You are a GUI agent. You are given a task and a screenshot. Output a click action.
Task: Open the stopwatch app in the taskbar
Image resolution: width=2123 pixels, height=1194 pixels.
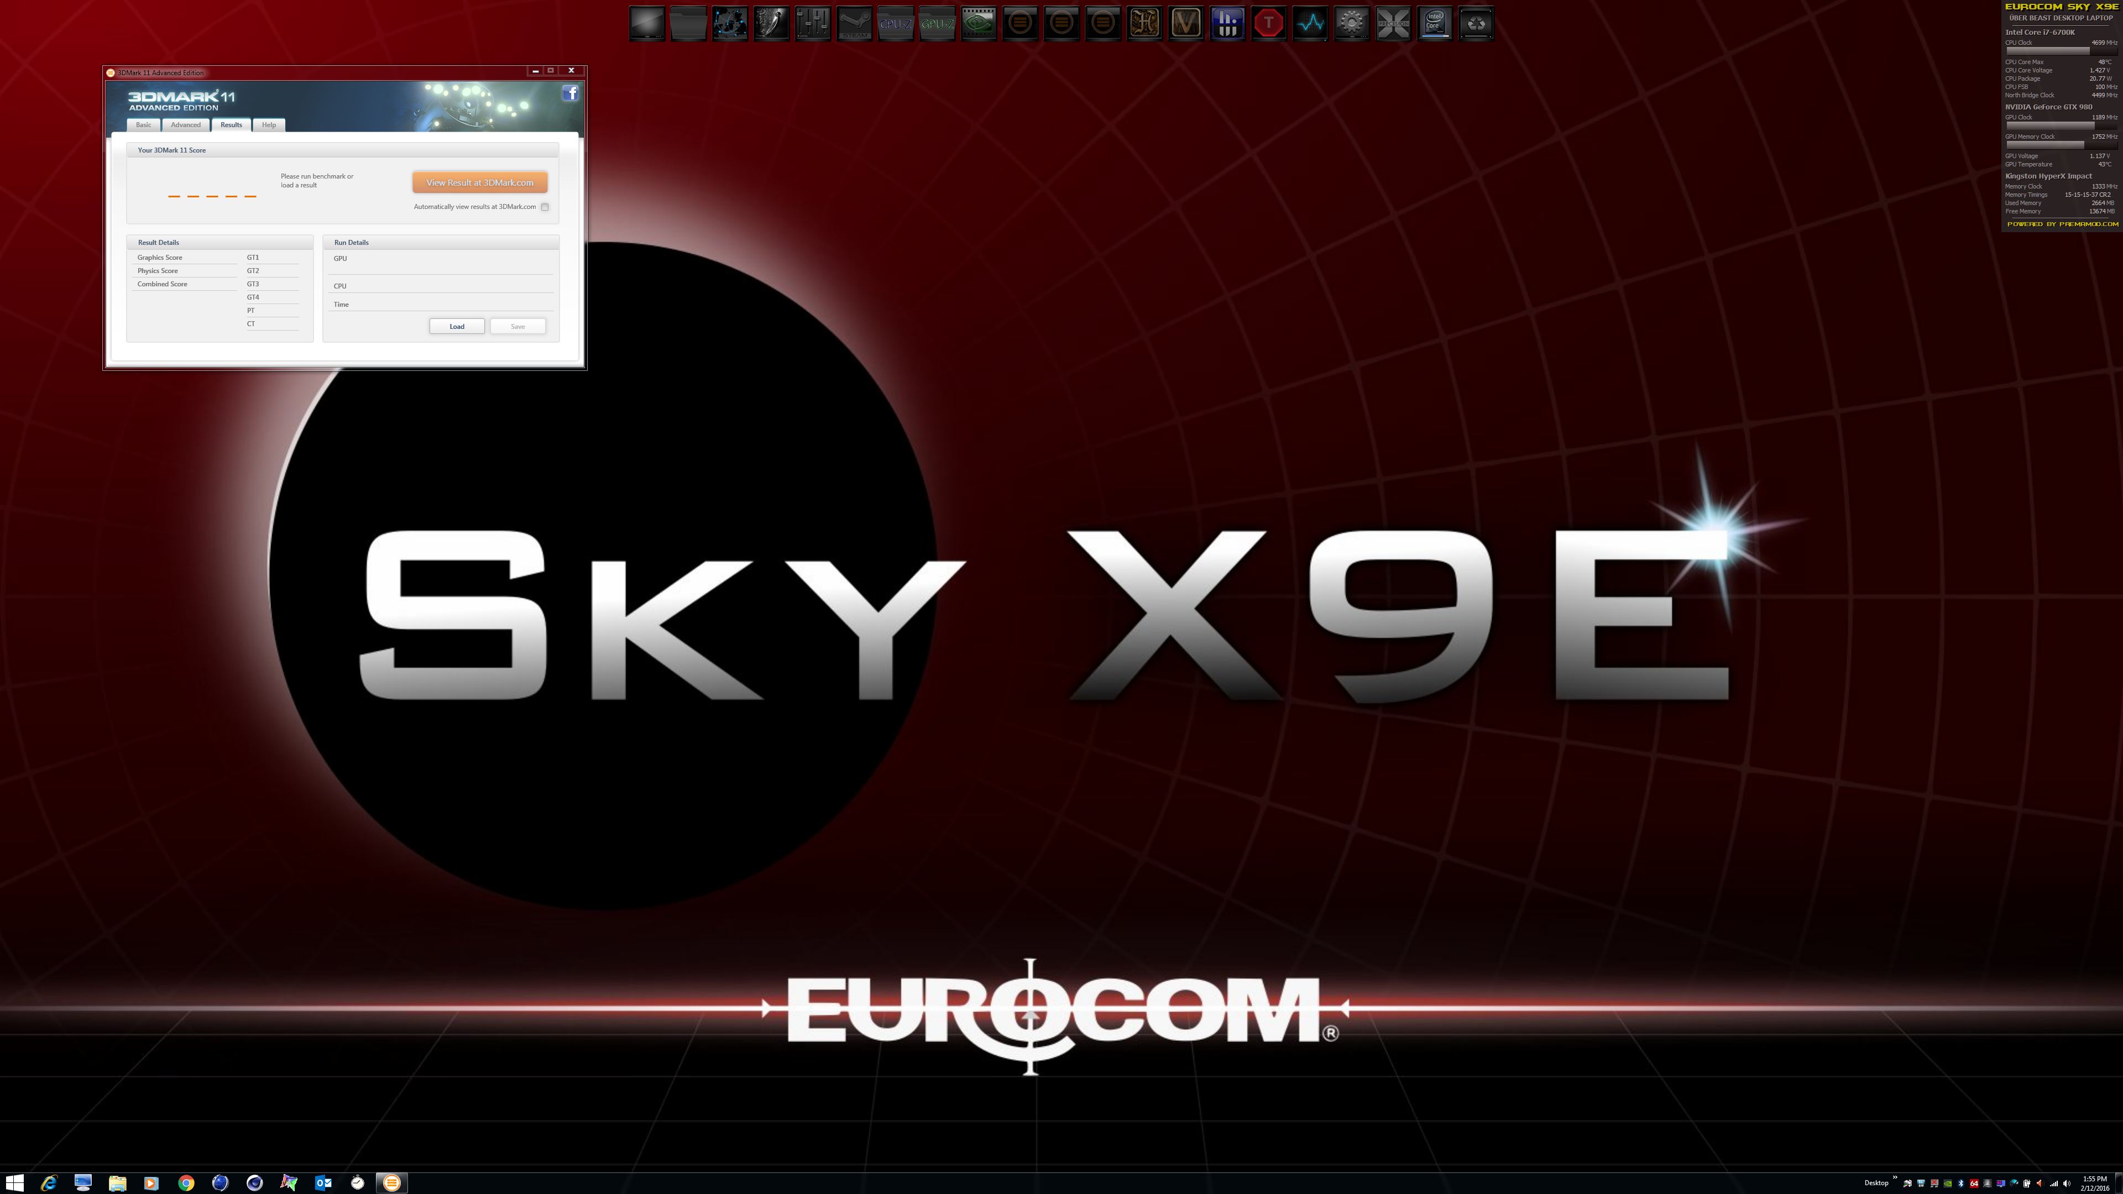pyautogui.click(x=358, y=1183)
